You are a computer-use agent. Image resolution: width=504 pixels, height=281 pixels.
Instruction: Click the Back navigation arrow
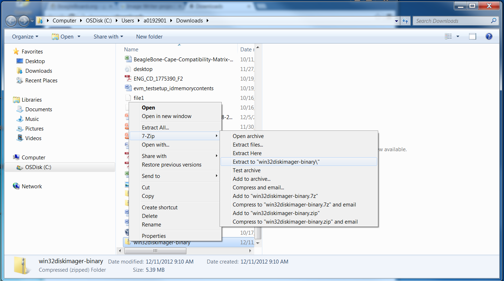tap(11, 21)
